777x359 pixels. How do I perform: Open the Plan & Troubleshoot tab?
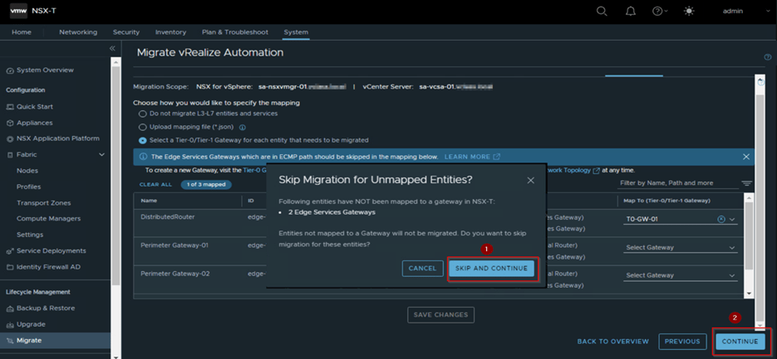(235, 32)
